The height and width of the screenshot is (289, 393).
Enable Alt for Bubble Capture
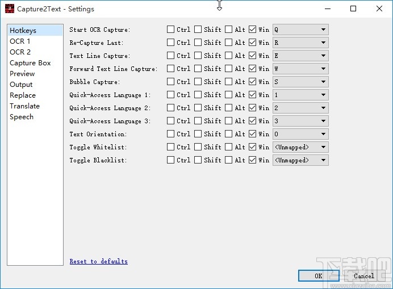click(x=228, y=82)
